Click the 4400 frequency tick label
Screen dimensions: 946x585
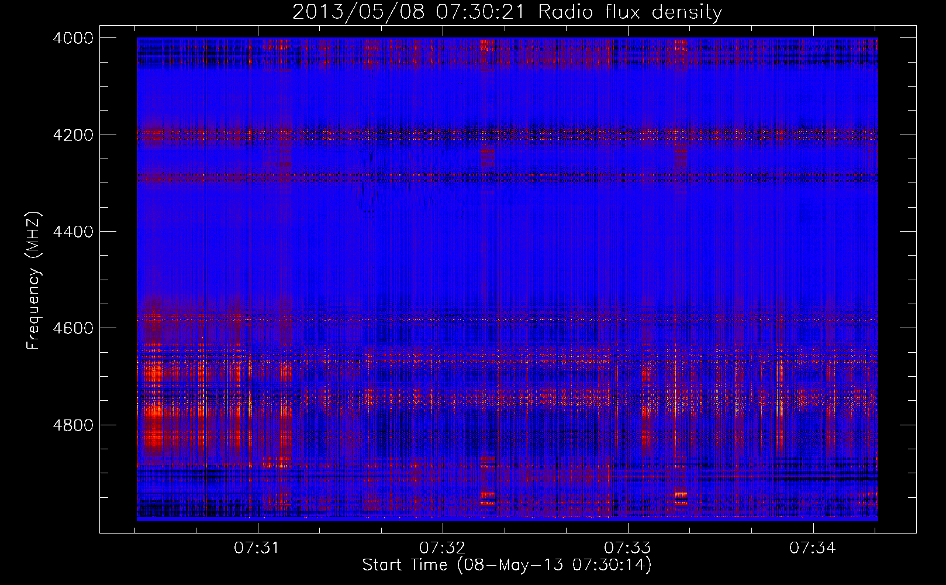coord(73,232)
